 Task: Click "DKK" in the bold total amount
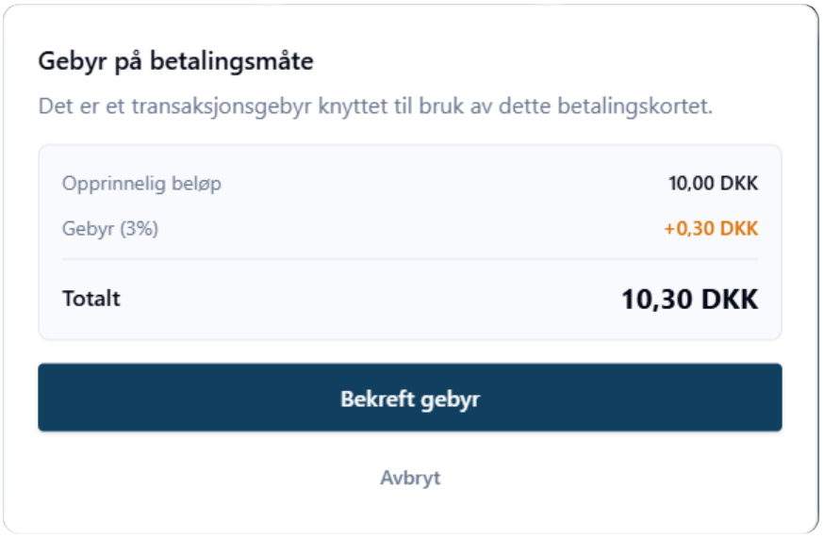[x=727, y=300]
